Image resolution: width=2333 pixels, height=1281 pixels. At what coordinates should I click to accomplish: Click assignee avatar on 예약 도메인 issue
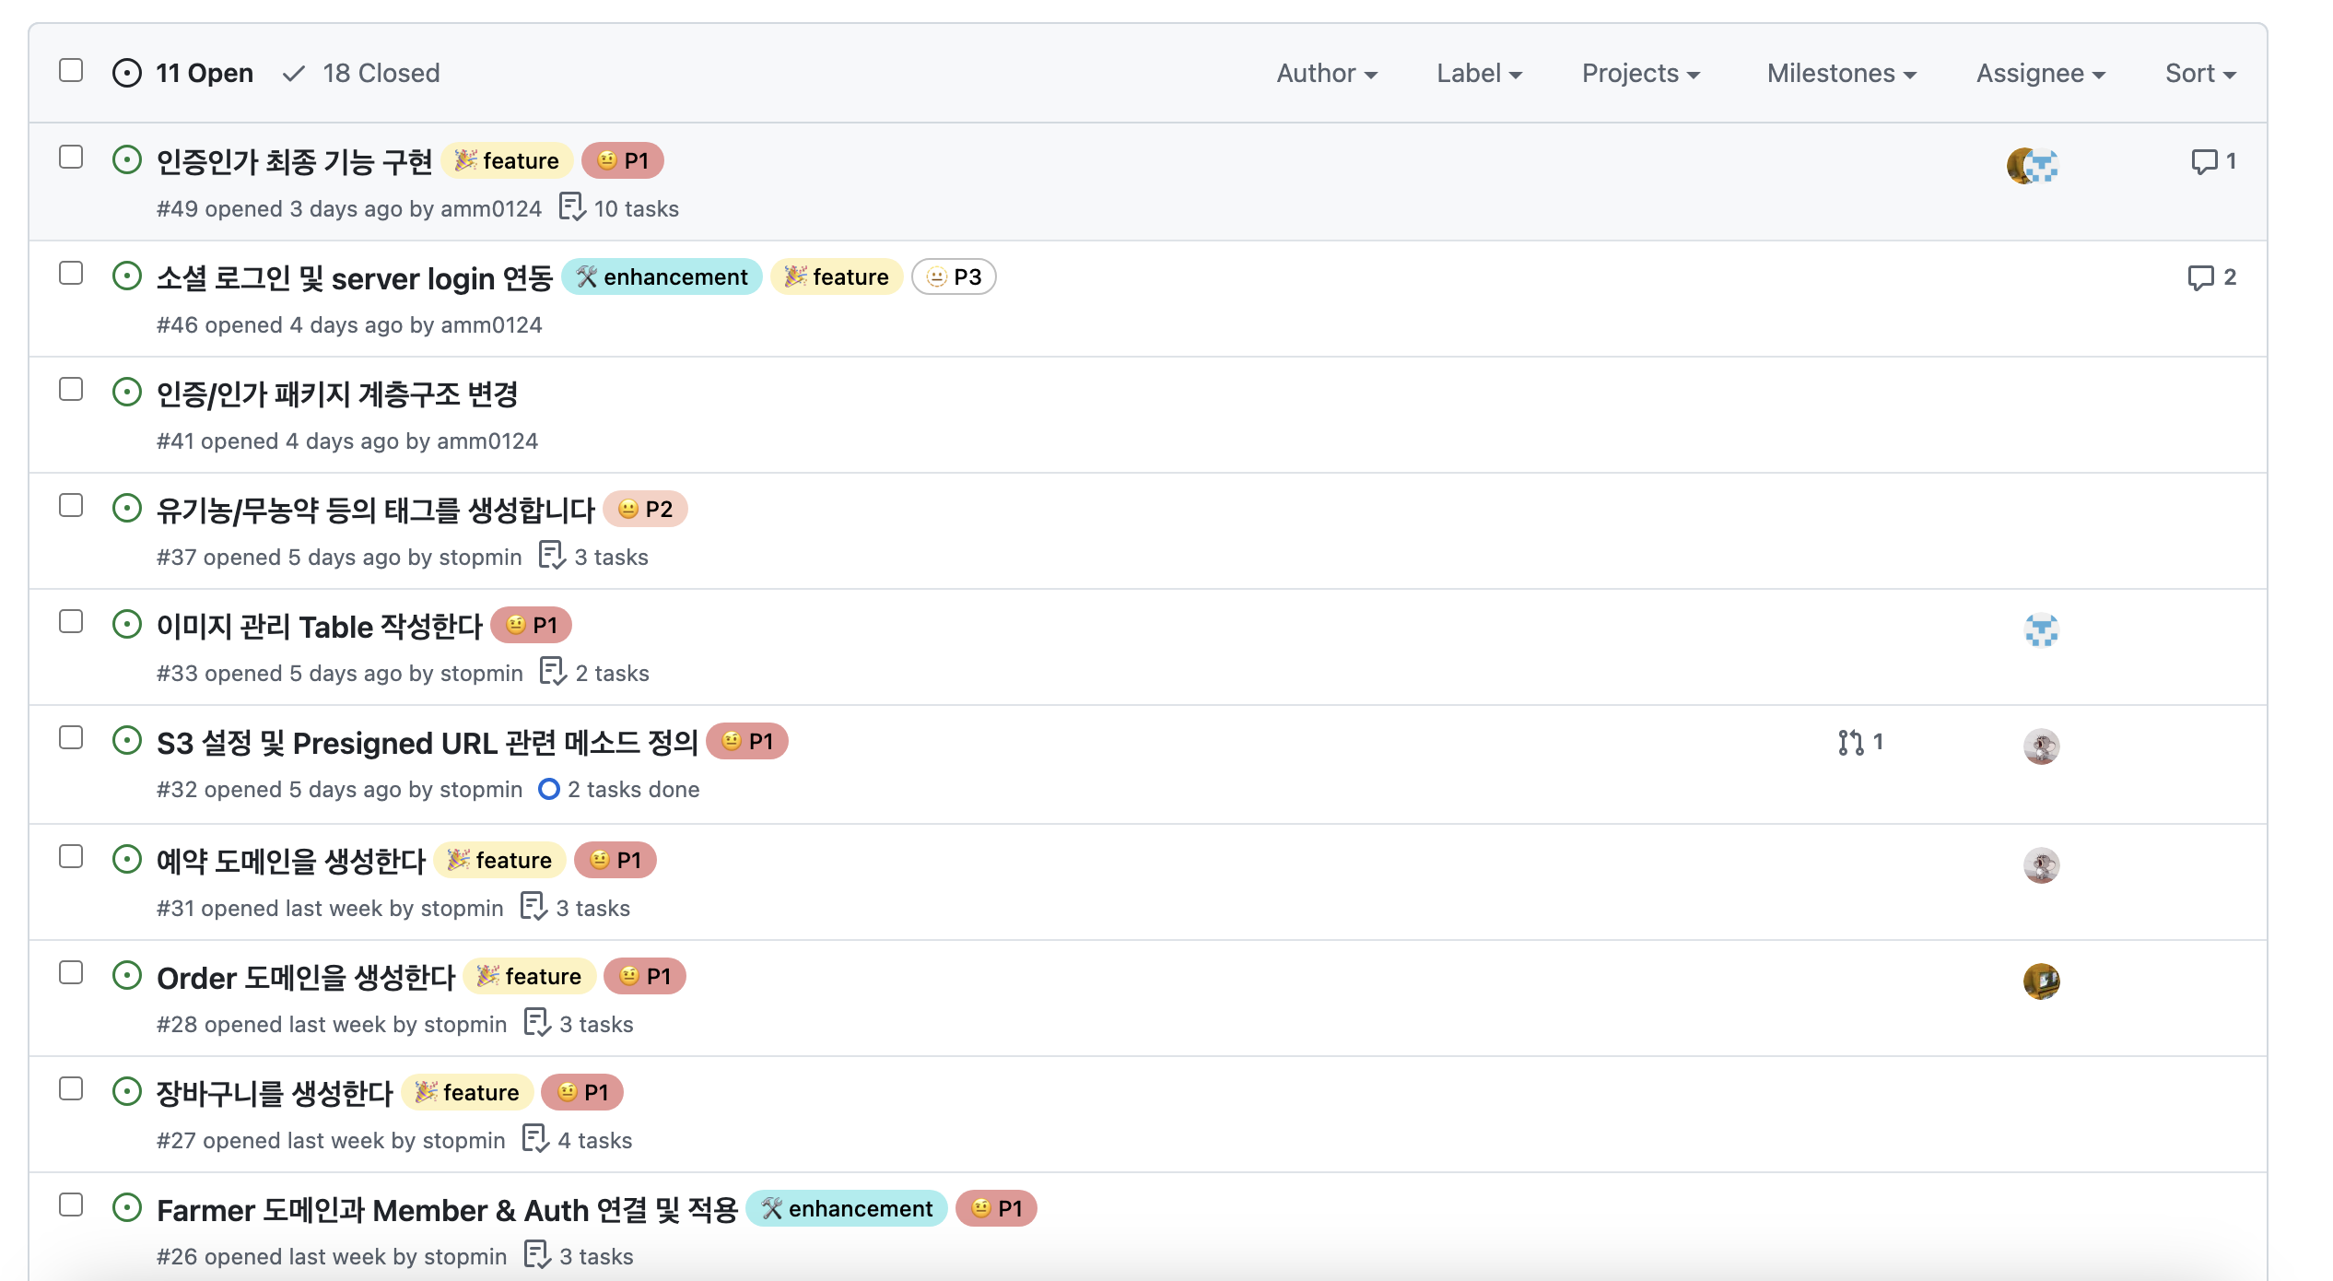coord(2041,865)
